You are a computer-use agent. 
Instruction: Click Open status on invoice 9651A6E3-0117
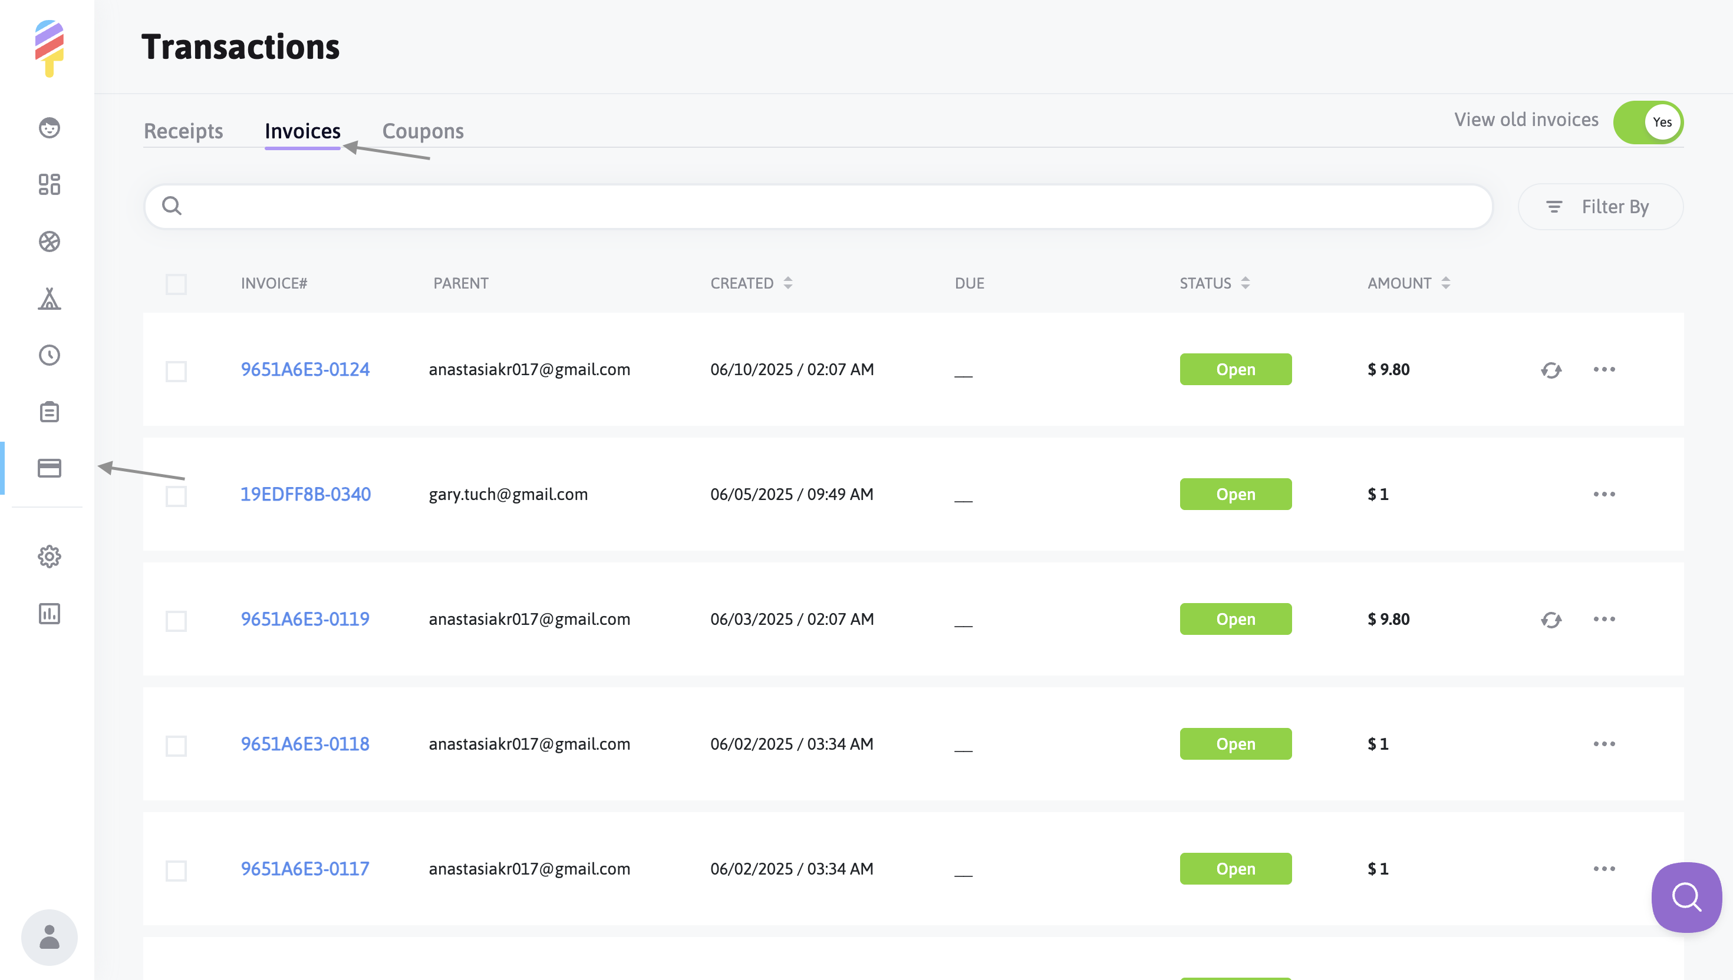(1234, 868)
